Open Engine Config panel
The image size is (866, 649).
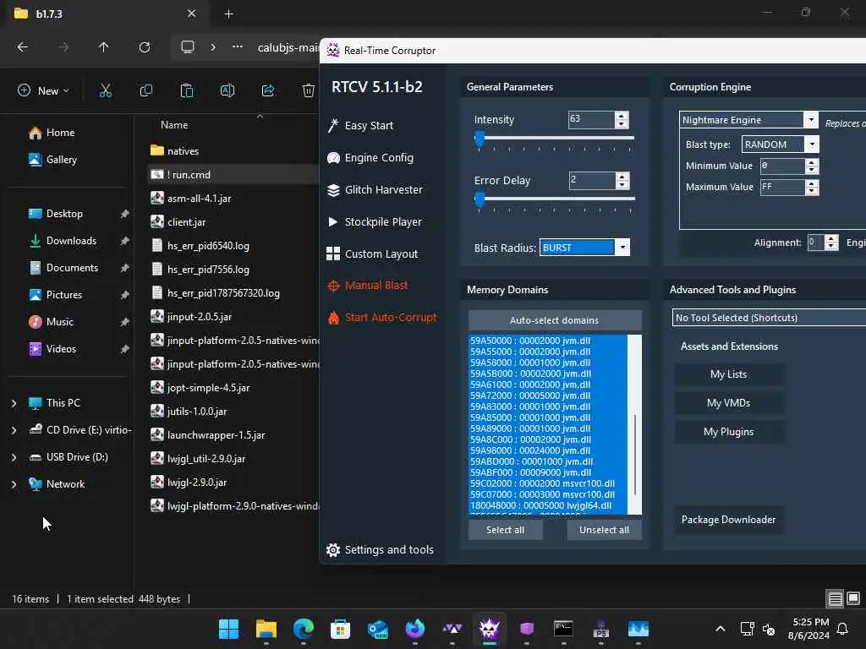click(x=379, y=158)
